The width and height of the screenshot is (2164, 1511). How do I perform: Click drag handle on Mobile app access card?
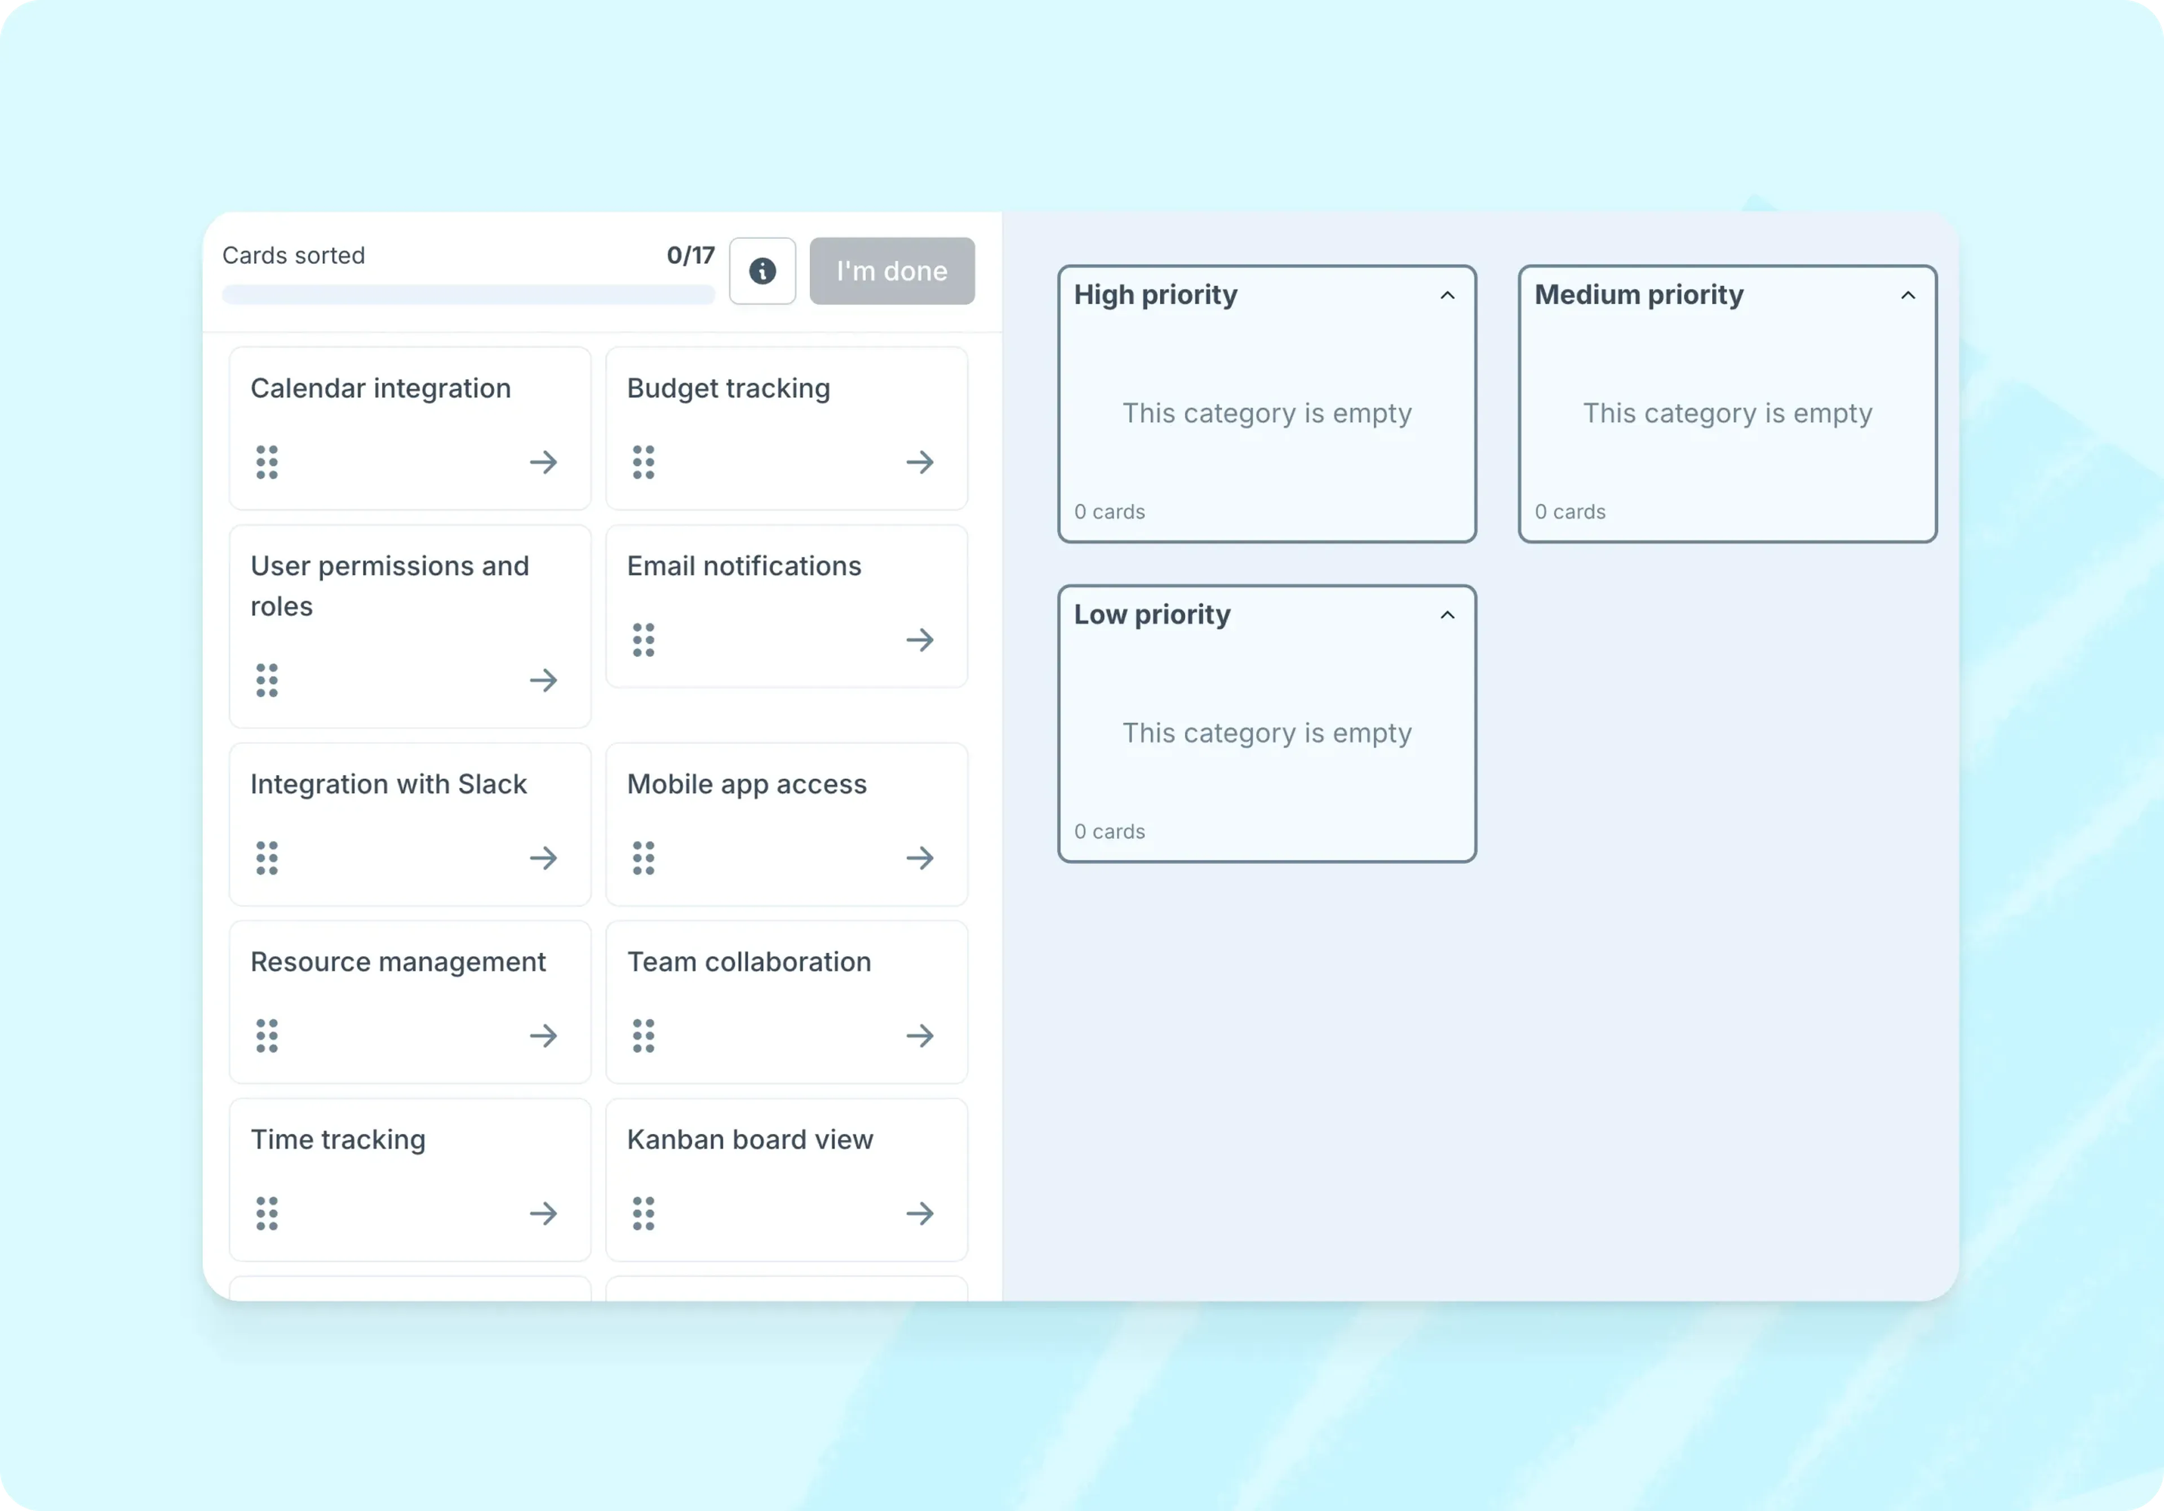pos(643,857)
